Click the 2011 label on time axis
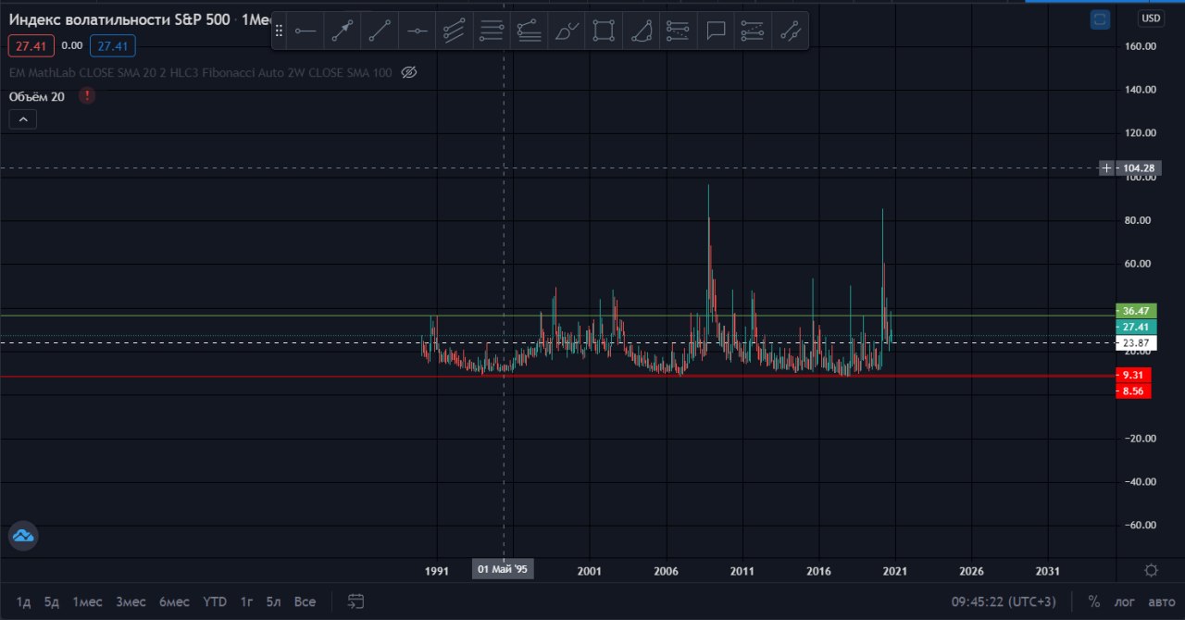 (x=742, y=571)
